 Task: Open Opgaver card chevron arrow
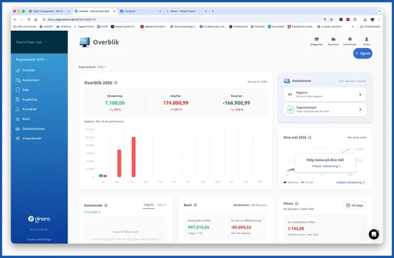point(360,95)
